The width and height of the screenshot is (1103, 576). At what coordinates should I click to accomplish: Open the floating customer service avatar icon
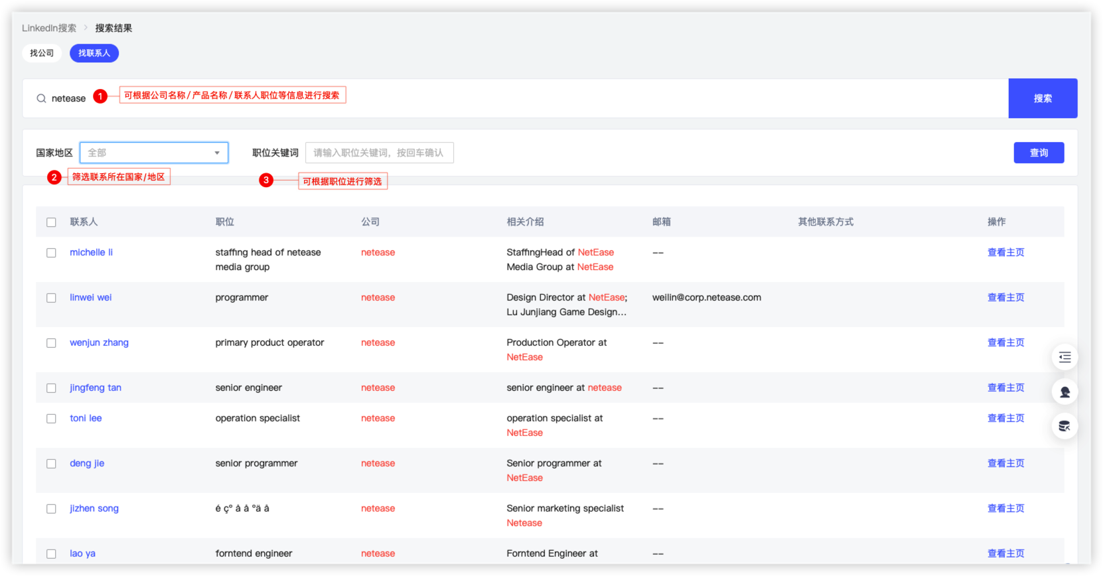pyautogui.click(x=1065, y=392)
